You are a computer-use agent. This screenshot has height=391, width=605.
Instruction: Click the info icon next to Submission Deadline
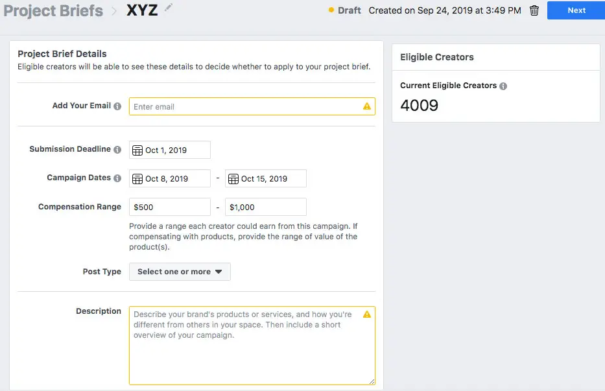tap(117, 149)
